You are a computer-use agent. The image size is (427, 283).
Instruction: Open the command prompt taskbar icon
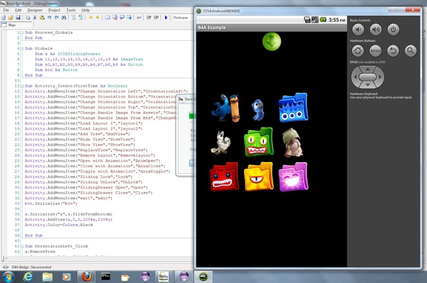[106, 277]
